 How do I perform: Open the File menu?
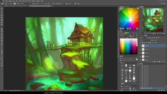[4, 1]
